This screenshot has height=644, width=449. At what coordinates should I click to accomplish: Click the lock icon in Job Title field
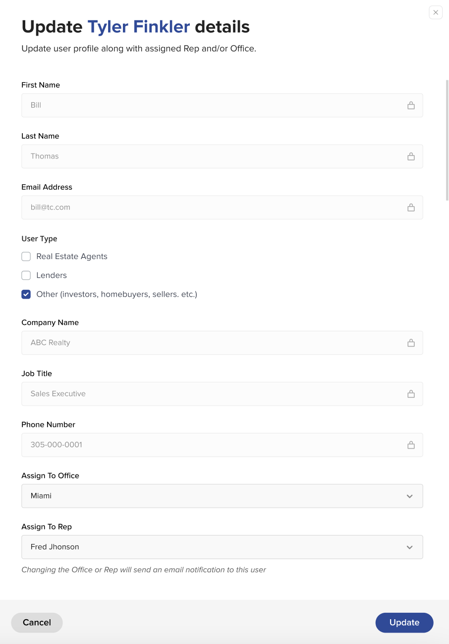click(411, 394)
